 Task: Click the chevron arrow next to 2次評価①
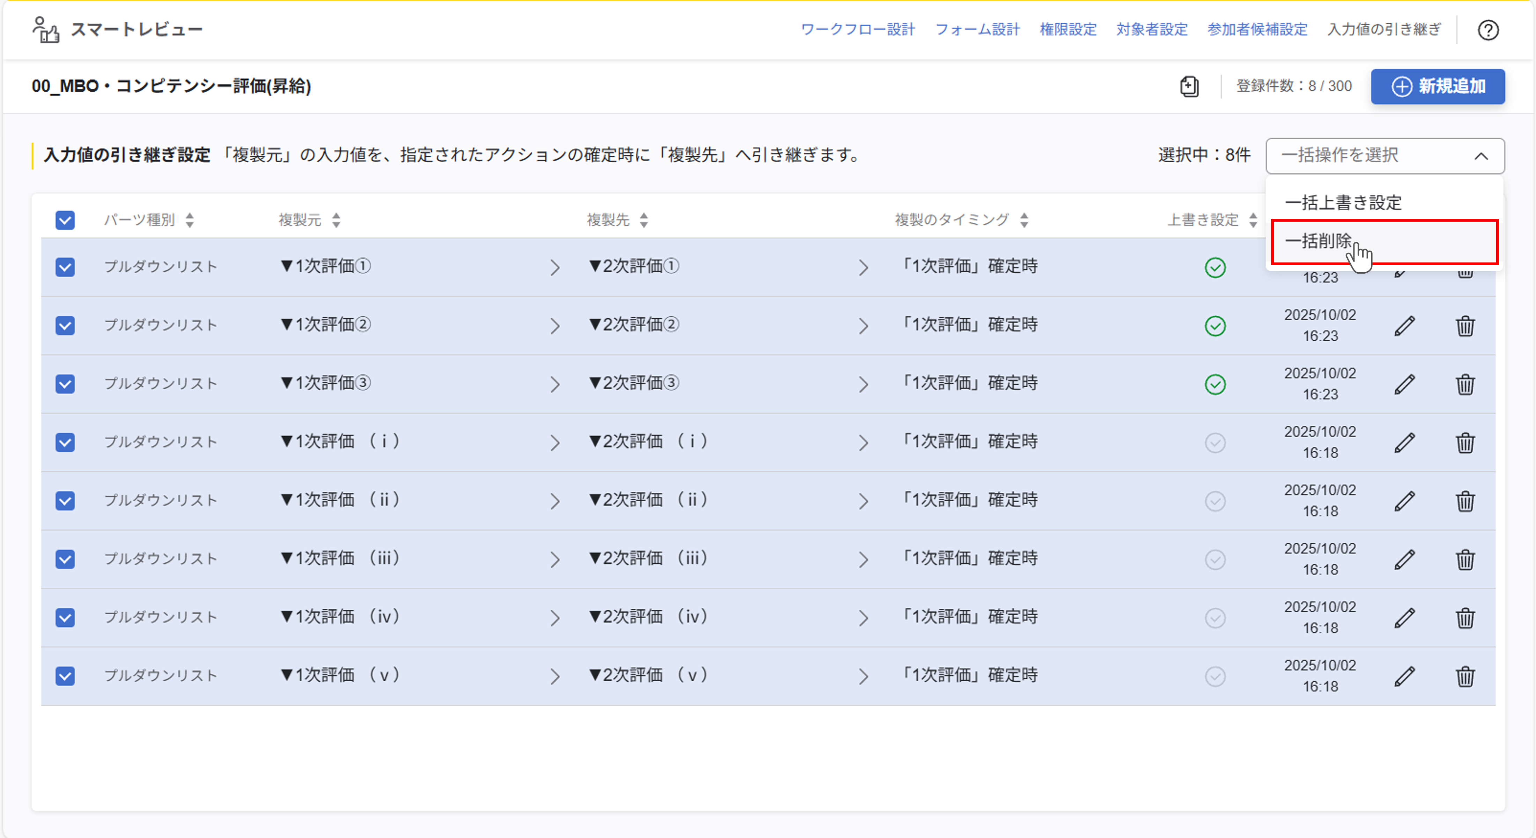click(x=864, y=267)
